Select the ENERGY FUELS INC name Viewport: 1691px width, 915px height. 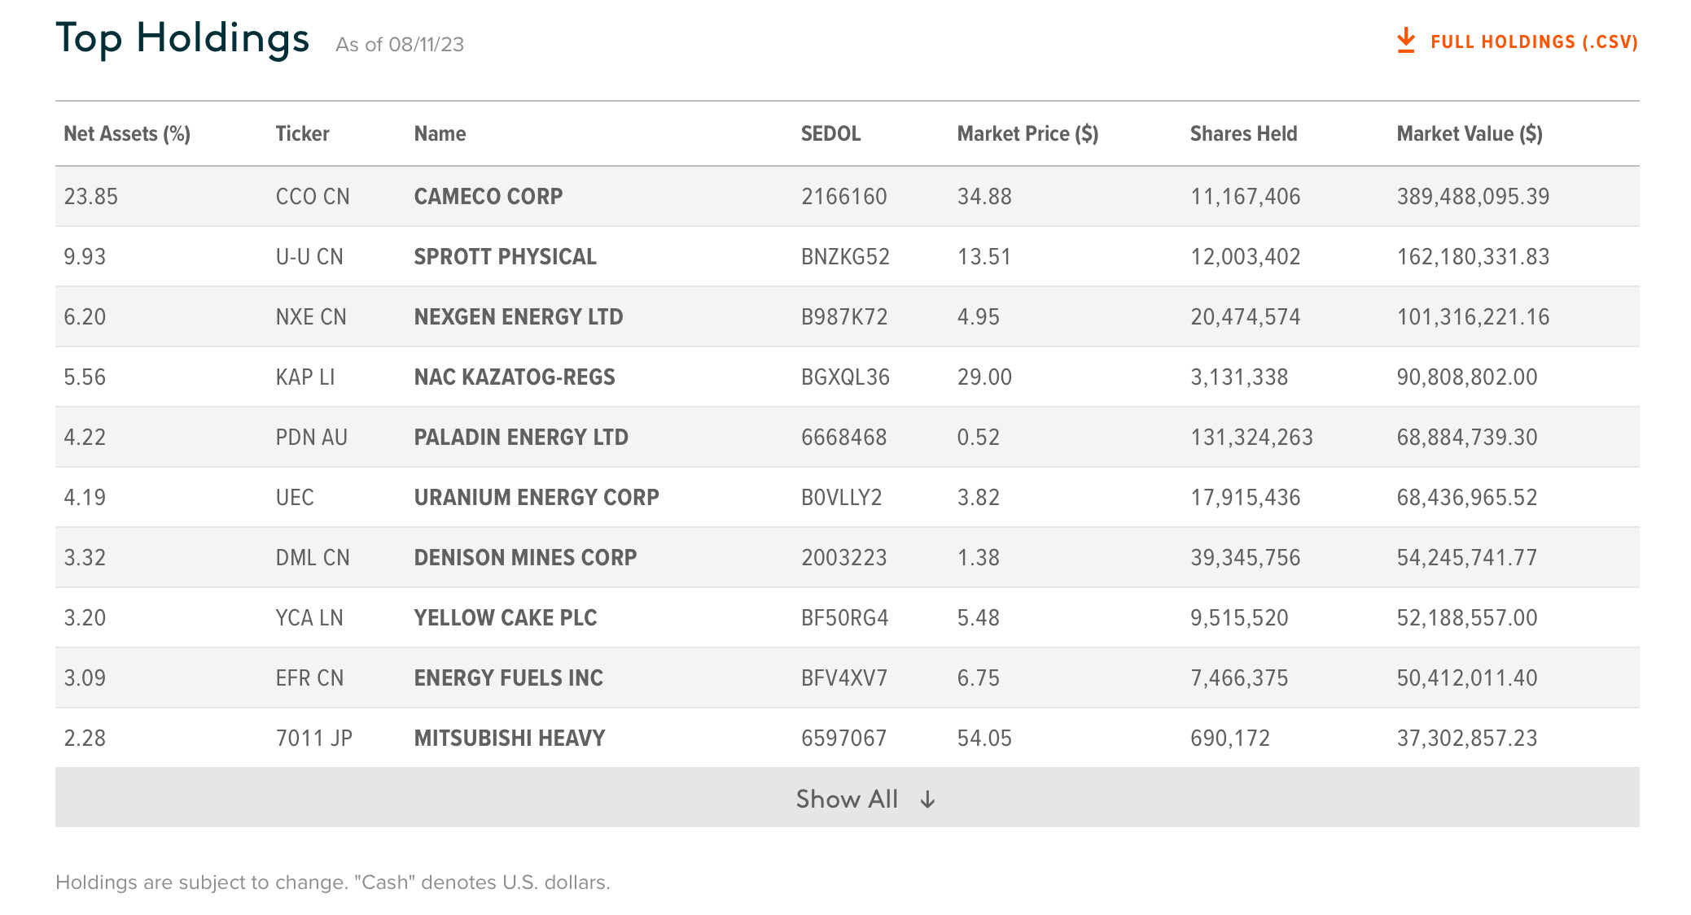pyautogui.click(x=509, y=678)
